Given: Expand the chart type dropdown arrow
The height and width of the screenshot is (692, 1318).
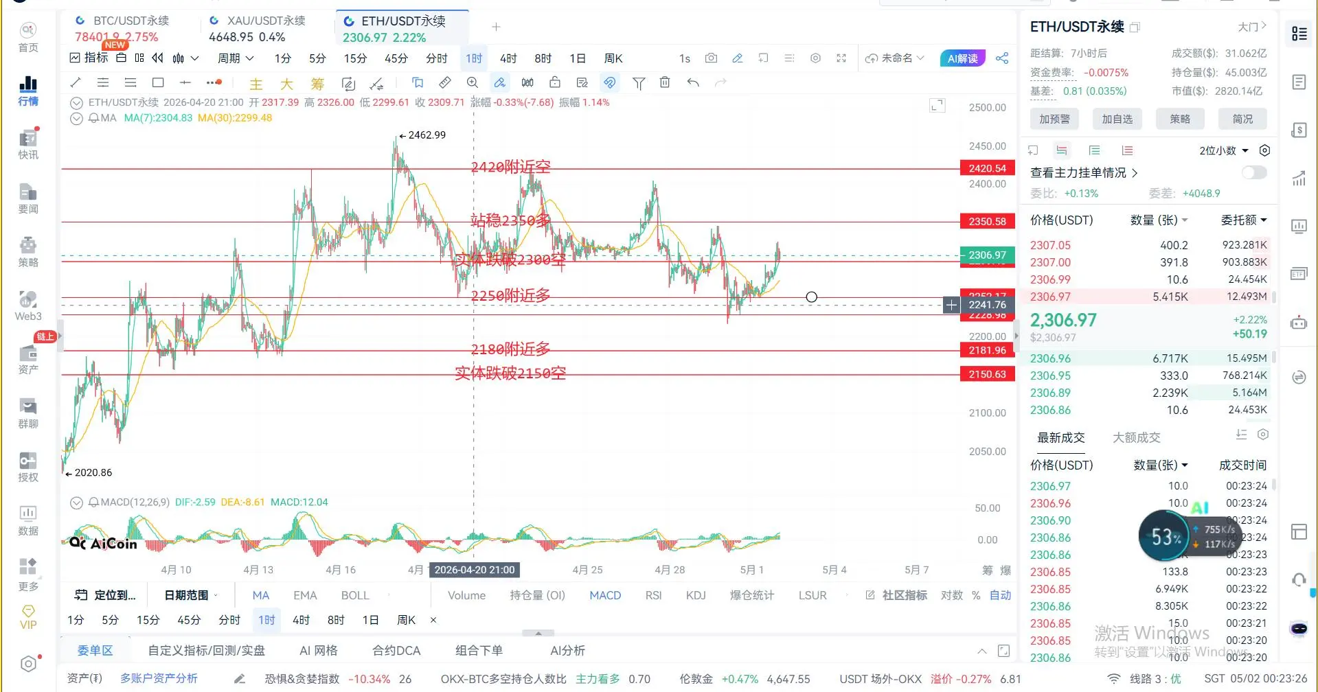Looking at the screenshot, I should pos(195,58).
